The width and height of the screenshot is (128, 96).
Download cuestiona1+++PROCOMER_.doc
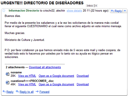[83, 84]
